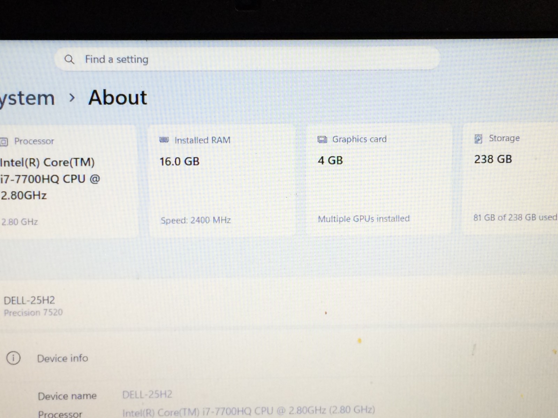Click 'Multiple GPUs installed' caption
The width and height of the screenshot is (558, 418).
363,219
